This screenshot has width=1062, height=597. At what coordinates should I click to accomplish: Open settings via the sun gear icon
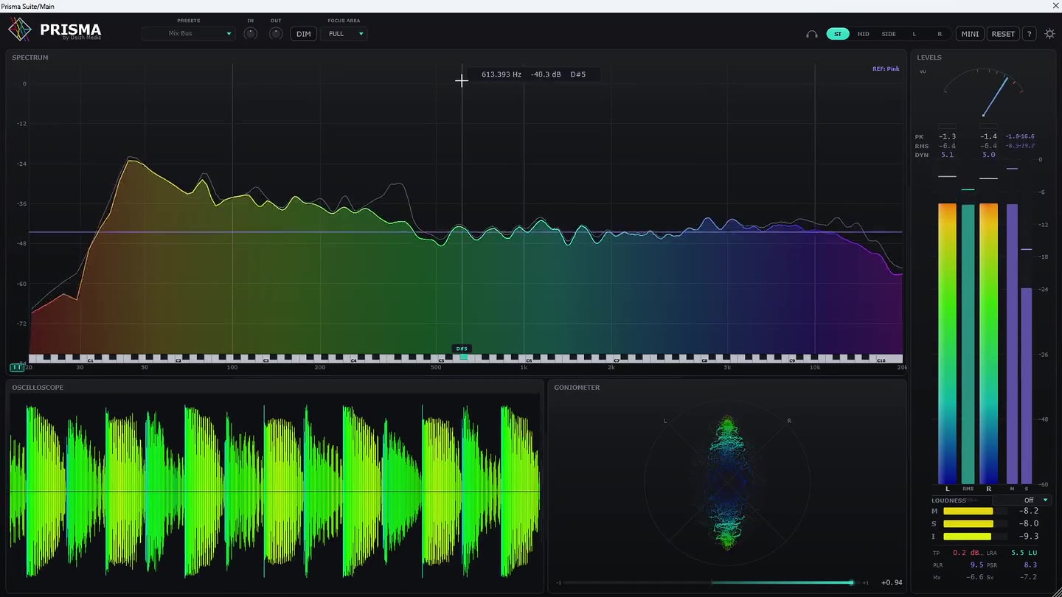[x=1049, y=34]
